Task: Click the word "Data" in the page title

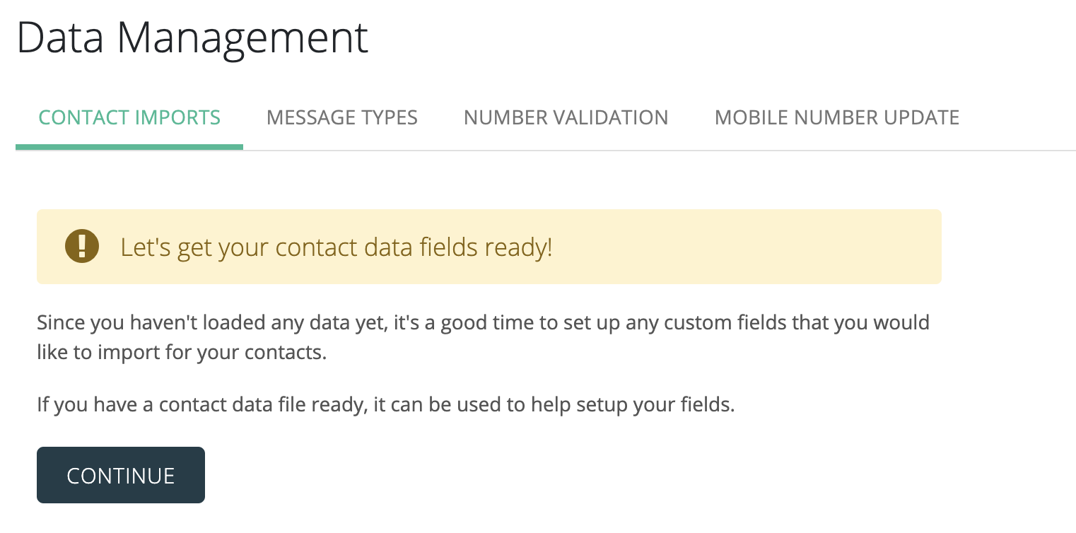Action: [62, 38]
